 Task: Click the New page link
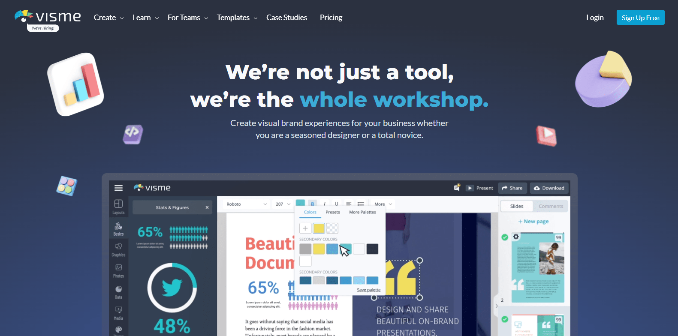[533, 222]
